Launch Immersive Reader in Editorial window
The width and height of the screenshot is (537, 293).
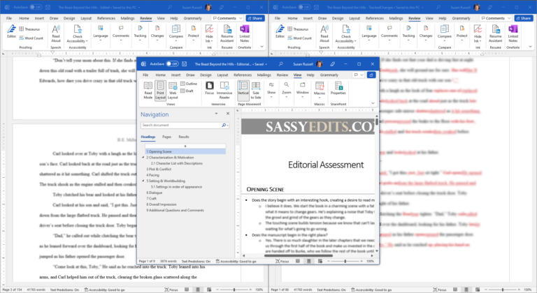click(224, 90)
